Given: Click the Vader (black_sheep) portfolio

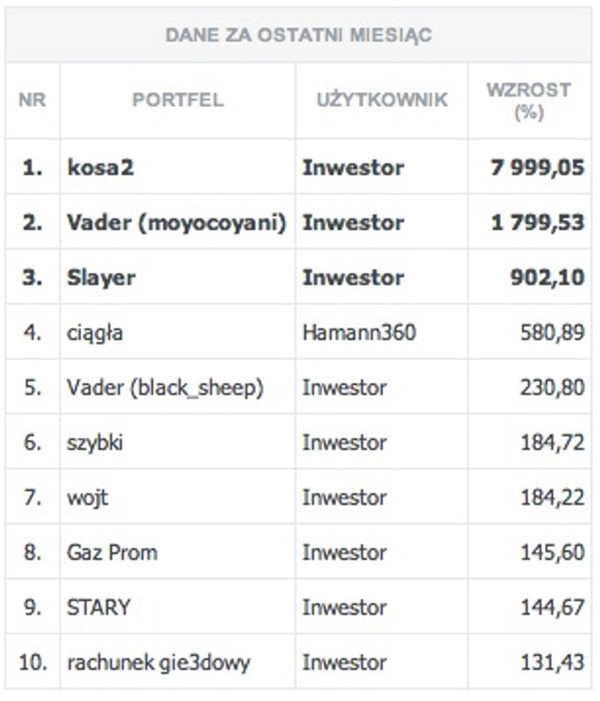Looking at the screenshot, I should point(166,387).
